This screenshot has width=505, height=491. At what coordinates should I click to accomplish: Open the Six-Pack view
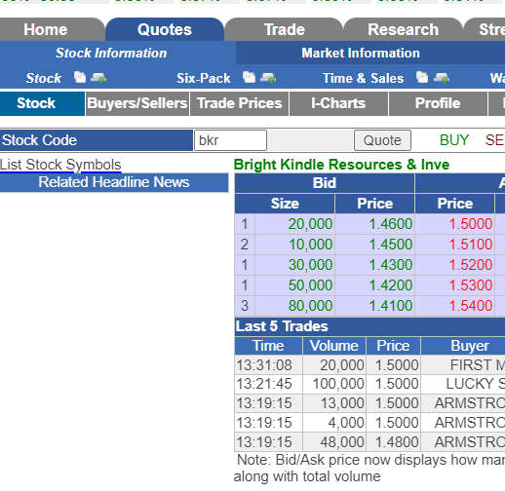(204, 78)
